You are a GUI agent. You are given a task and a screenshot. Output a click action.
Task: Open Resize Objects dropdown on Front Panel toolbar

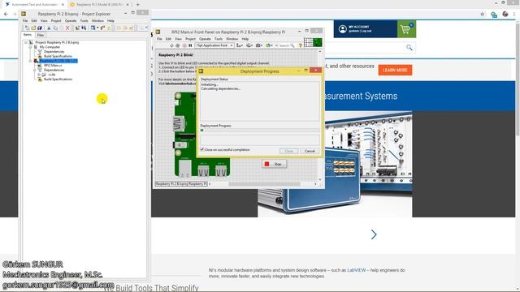[x=259, y=45]
